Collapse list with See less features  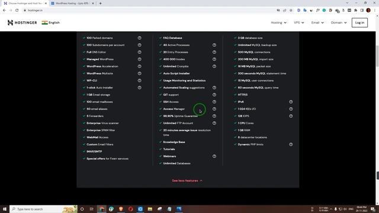pos(187,180)
